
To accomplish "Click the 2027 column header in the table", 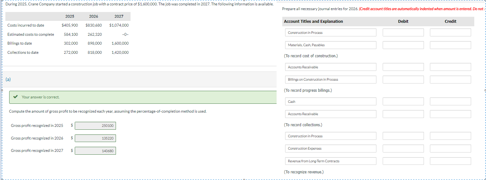I will coord(119,16).
